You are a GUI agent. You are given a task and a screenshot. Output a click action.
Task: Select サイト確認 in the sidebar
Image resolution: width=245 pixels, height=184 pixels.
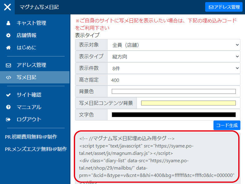(29, 95)
